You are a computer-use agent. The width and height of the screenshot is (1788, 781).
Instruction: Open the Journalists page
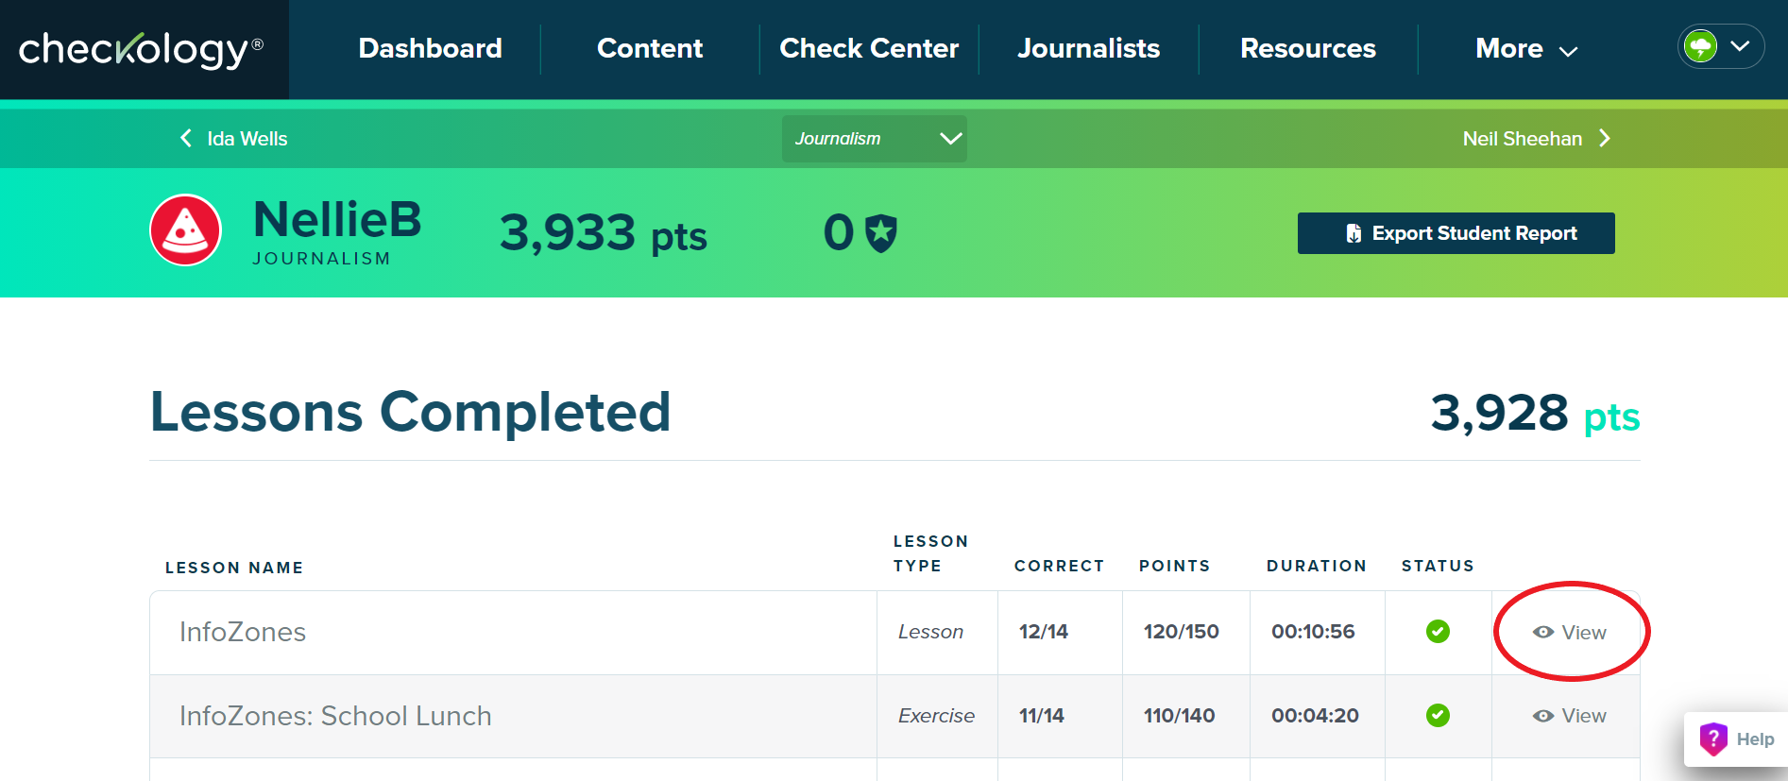pyautogui.click(x=1088, y=49)
